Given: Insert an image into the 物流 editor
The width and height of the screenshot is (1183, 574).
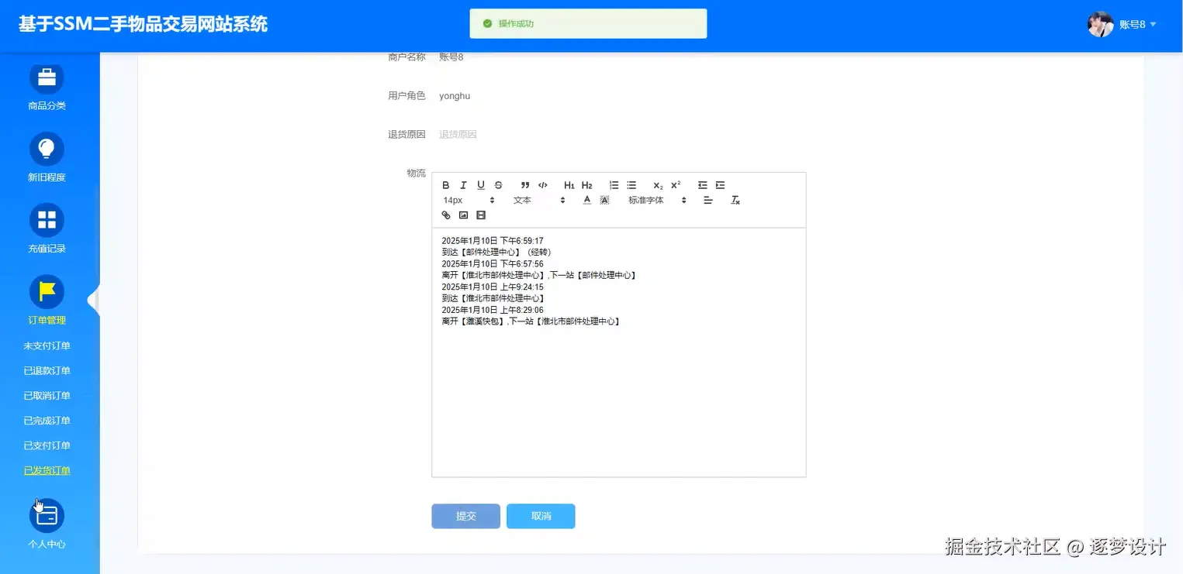Looking at the screenshot, I should click(x=463, y=215).
